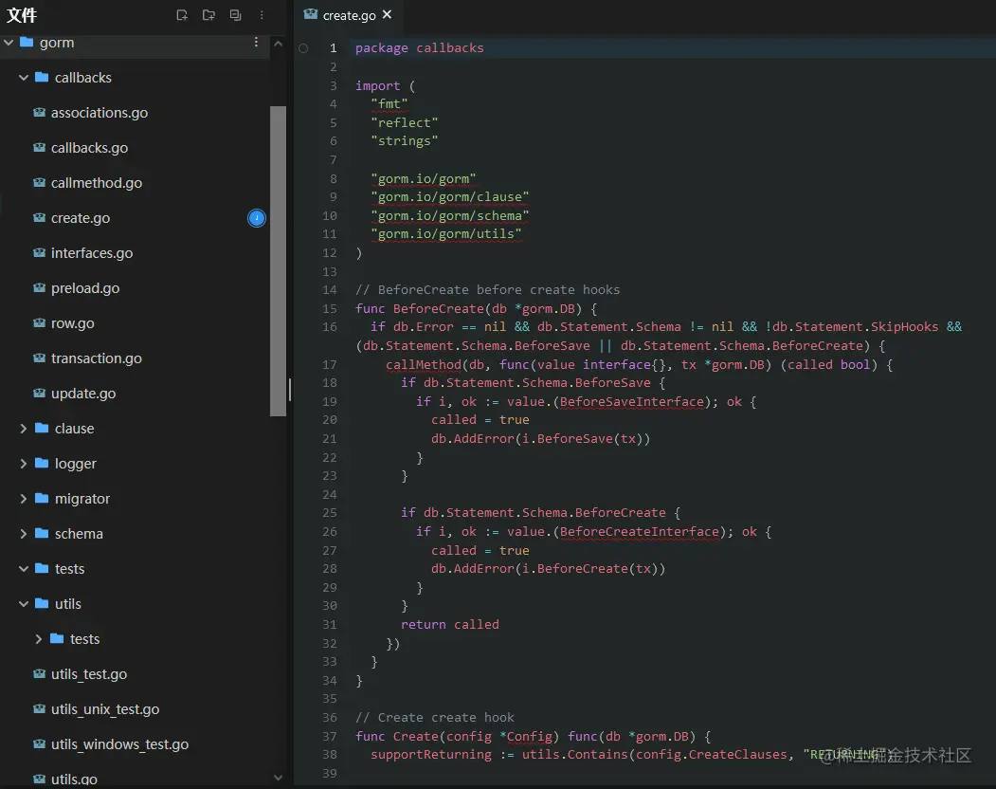Click the blue status badge beside create.go
Viewport: 996px width, 789px height.
point(257,218)
